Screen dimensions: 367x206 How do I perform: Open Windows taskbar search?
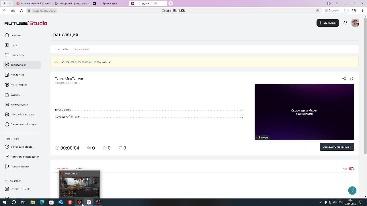tap(14, 202)
